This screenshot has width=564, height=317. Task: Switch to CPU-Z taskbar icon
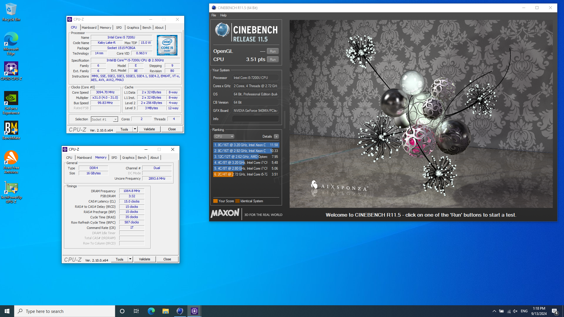pyautogui.click(x=194, y=311)
